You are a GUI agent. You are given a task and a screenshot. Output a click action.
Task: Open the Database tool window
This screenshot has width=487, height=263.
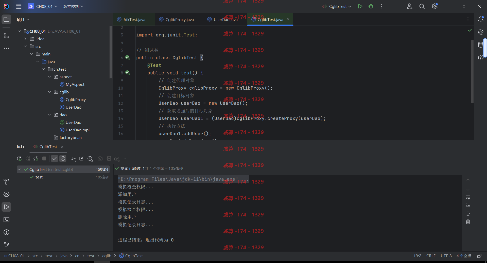pos(481,45)
